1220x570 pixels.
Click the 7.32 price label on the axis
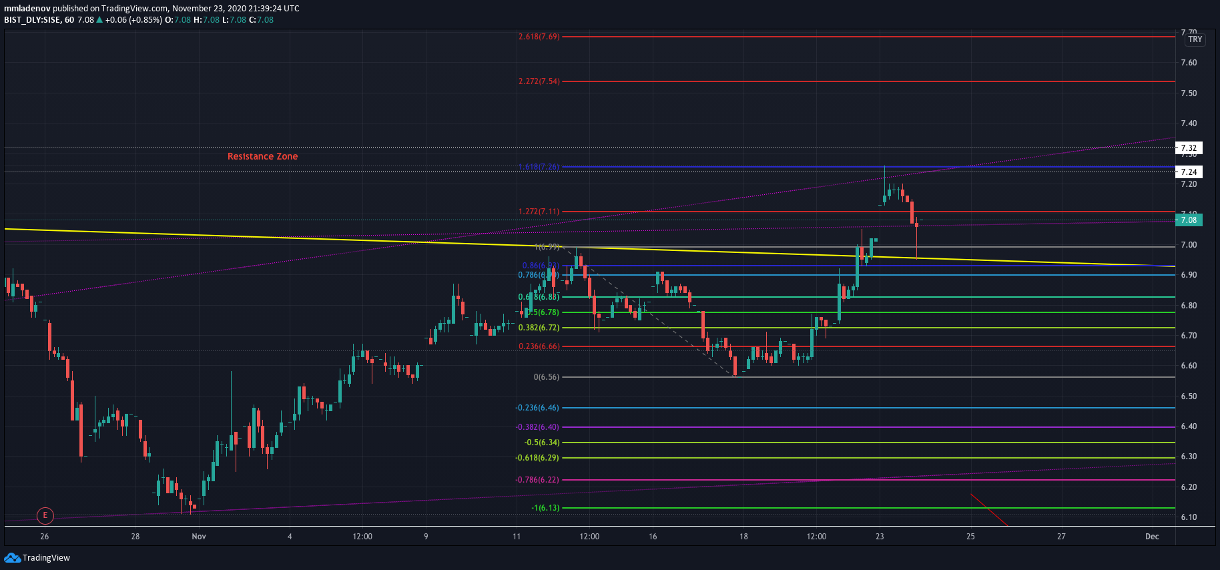1189,148
